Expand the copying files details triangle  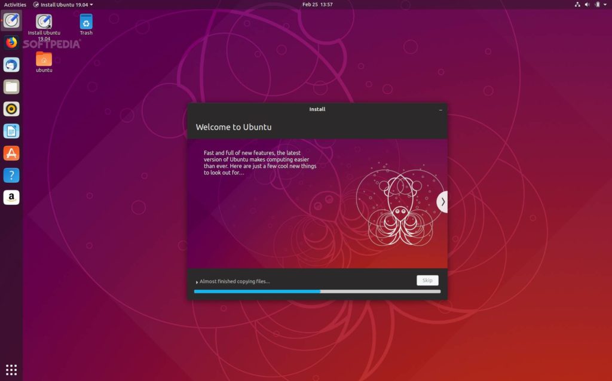197,282
